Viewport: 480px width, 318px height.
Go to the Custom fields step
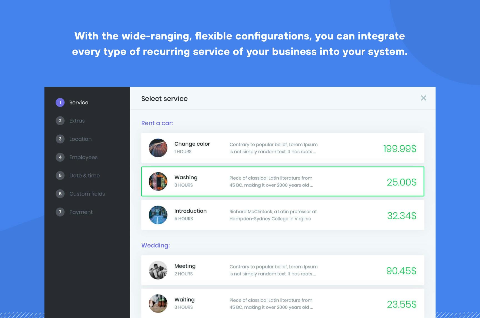[x=87, y=194]
